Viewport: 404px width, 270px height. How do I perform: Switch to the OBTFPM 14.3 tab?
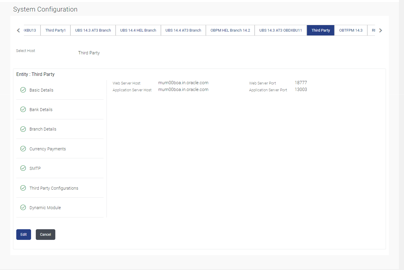351,30
